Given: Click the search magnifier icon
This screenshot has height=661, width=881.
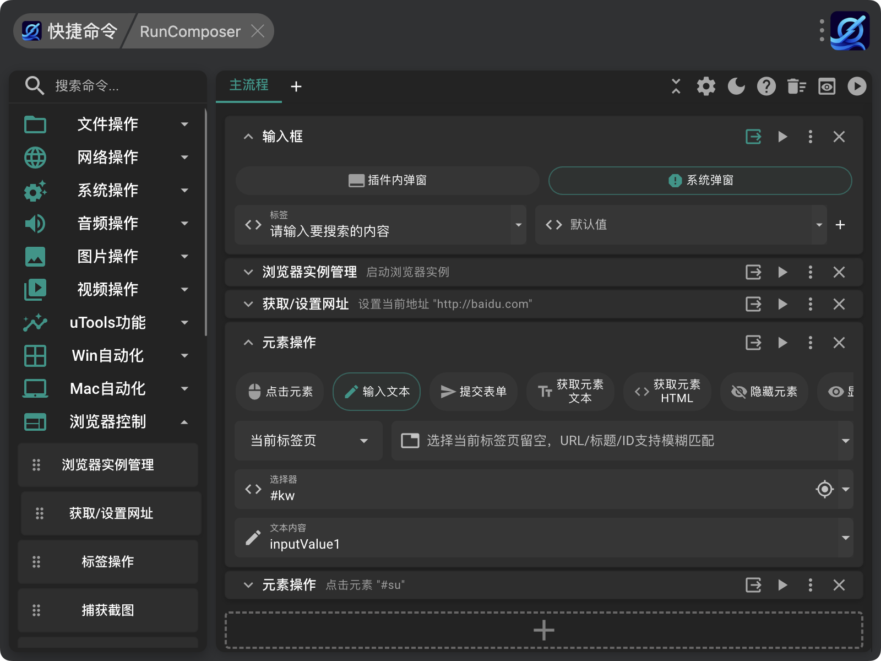Looking at the screenshot, I should tap(35, 86).
